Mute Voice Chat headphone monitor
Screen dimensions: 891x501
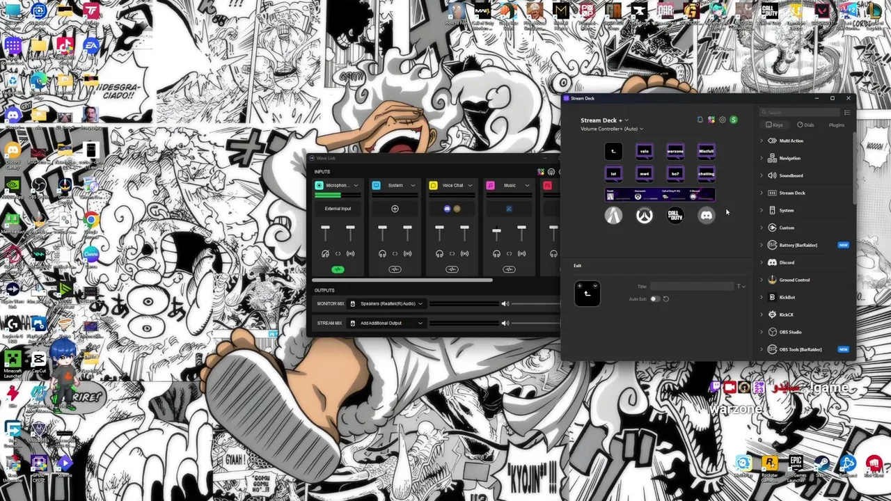pyautogui.click(x=439, y=253)
